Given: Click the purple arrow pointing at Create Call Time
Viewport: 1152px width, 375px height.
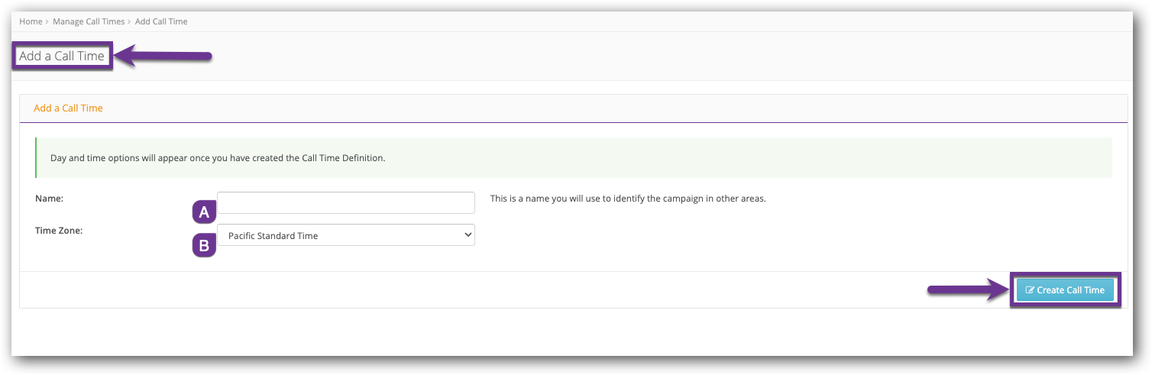Looking at the screenshot, I should coord(967,290).
